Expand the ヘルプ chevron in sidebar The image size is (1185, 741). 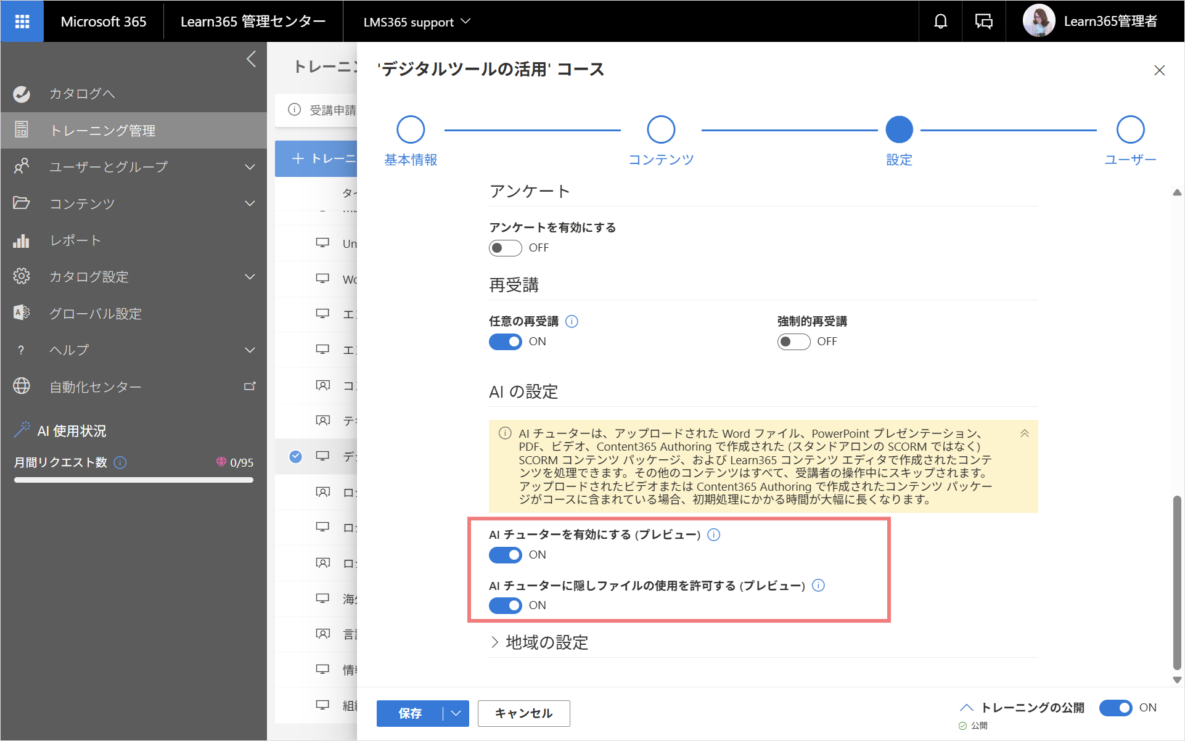[x=250, y=350]
